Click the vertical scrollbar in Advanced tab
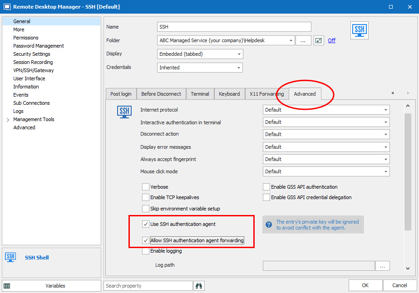Screen dimensions: 419x293 click(x=408, y=172)
